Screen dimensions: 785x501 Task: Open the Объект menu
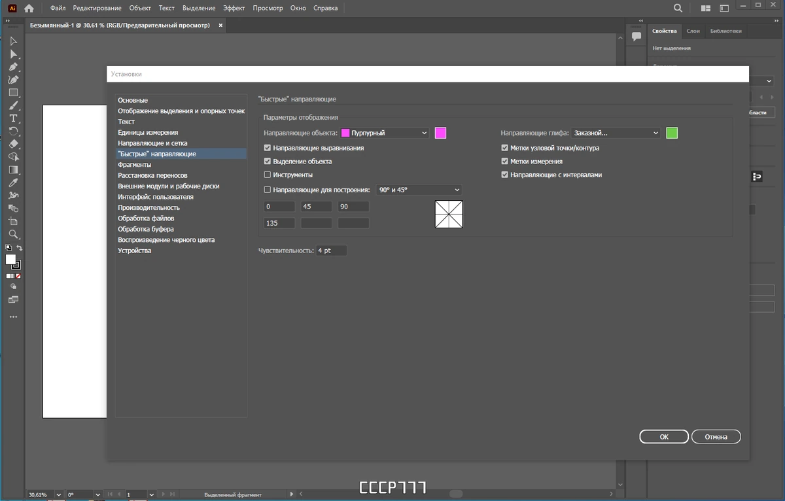click(140, 8)
